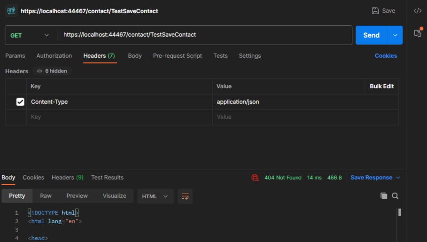Select the Raw response view

46,196
